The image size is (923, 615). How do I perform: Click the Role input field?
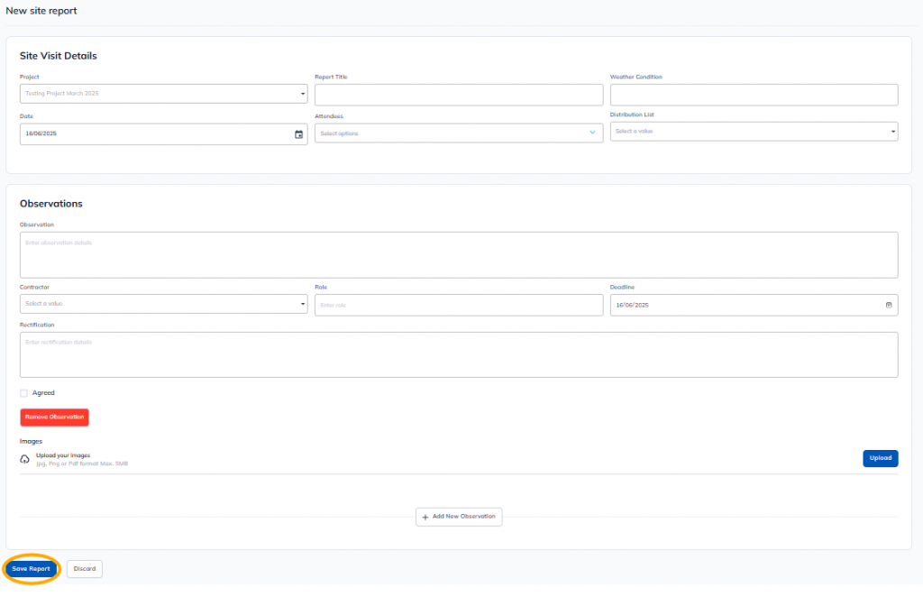458,305
